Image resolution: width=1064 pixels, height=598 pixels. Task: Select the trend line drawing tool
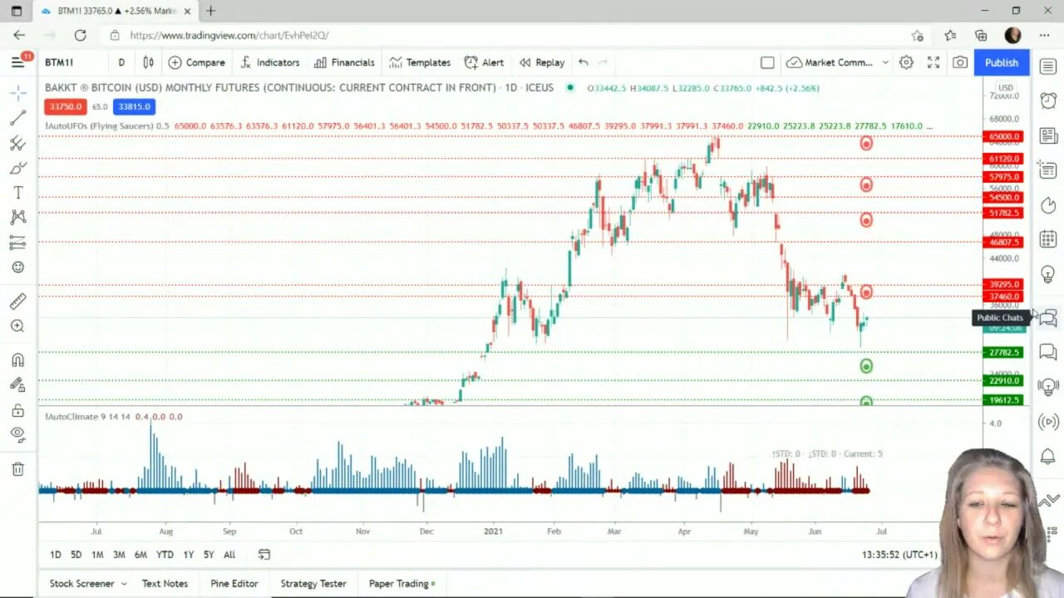[17, 118]
